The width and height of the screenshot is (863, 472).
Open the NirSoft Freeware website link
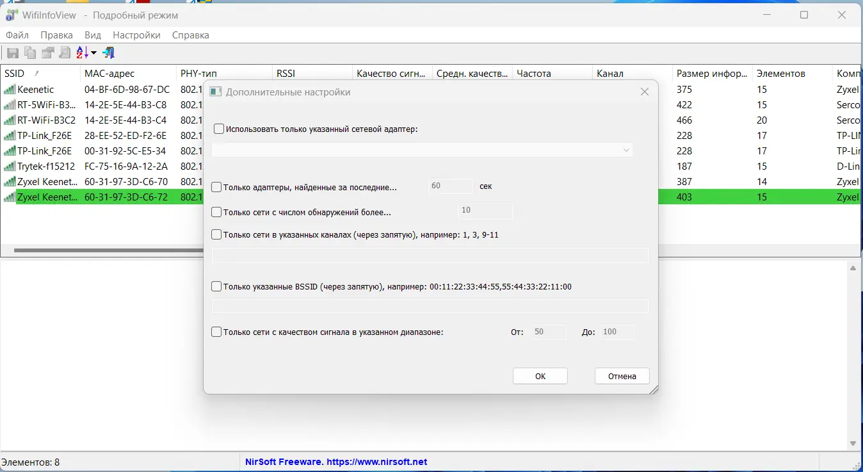pos(336,462)
